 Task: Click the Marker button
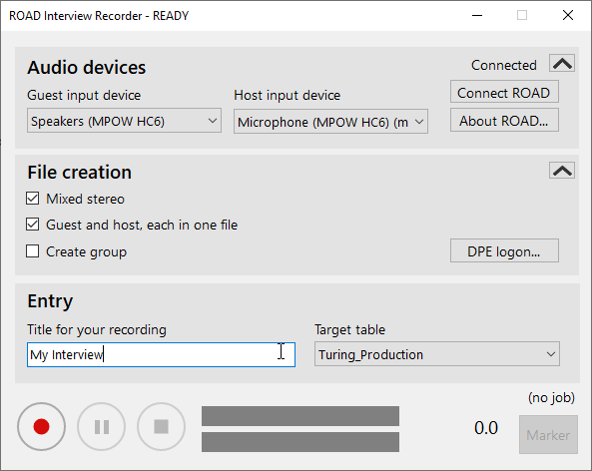[x=548, y=435]
